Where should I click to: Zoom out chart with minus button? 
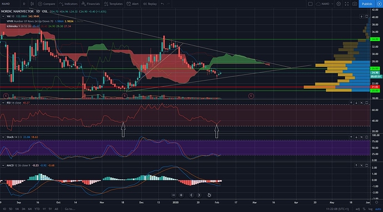tap(173, 195)
